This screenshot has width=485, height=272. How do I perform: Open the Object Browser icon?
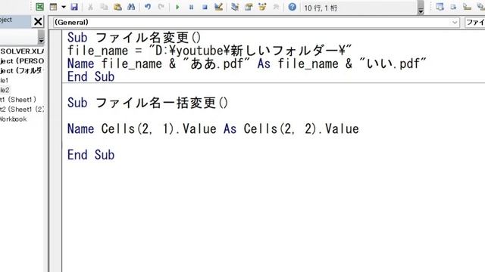tap(262, 7)
